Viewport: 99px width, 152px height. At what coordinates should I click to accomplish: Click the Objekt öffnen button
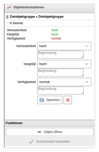50,132
